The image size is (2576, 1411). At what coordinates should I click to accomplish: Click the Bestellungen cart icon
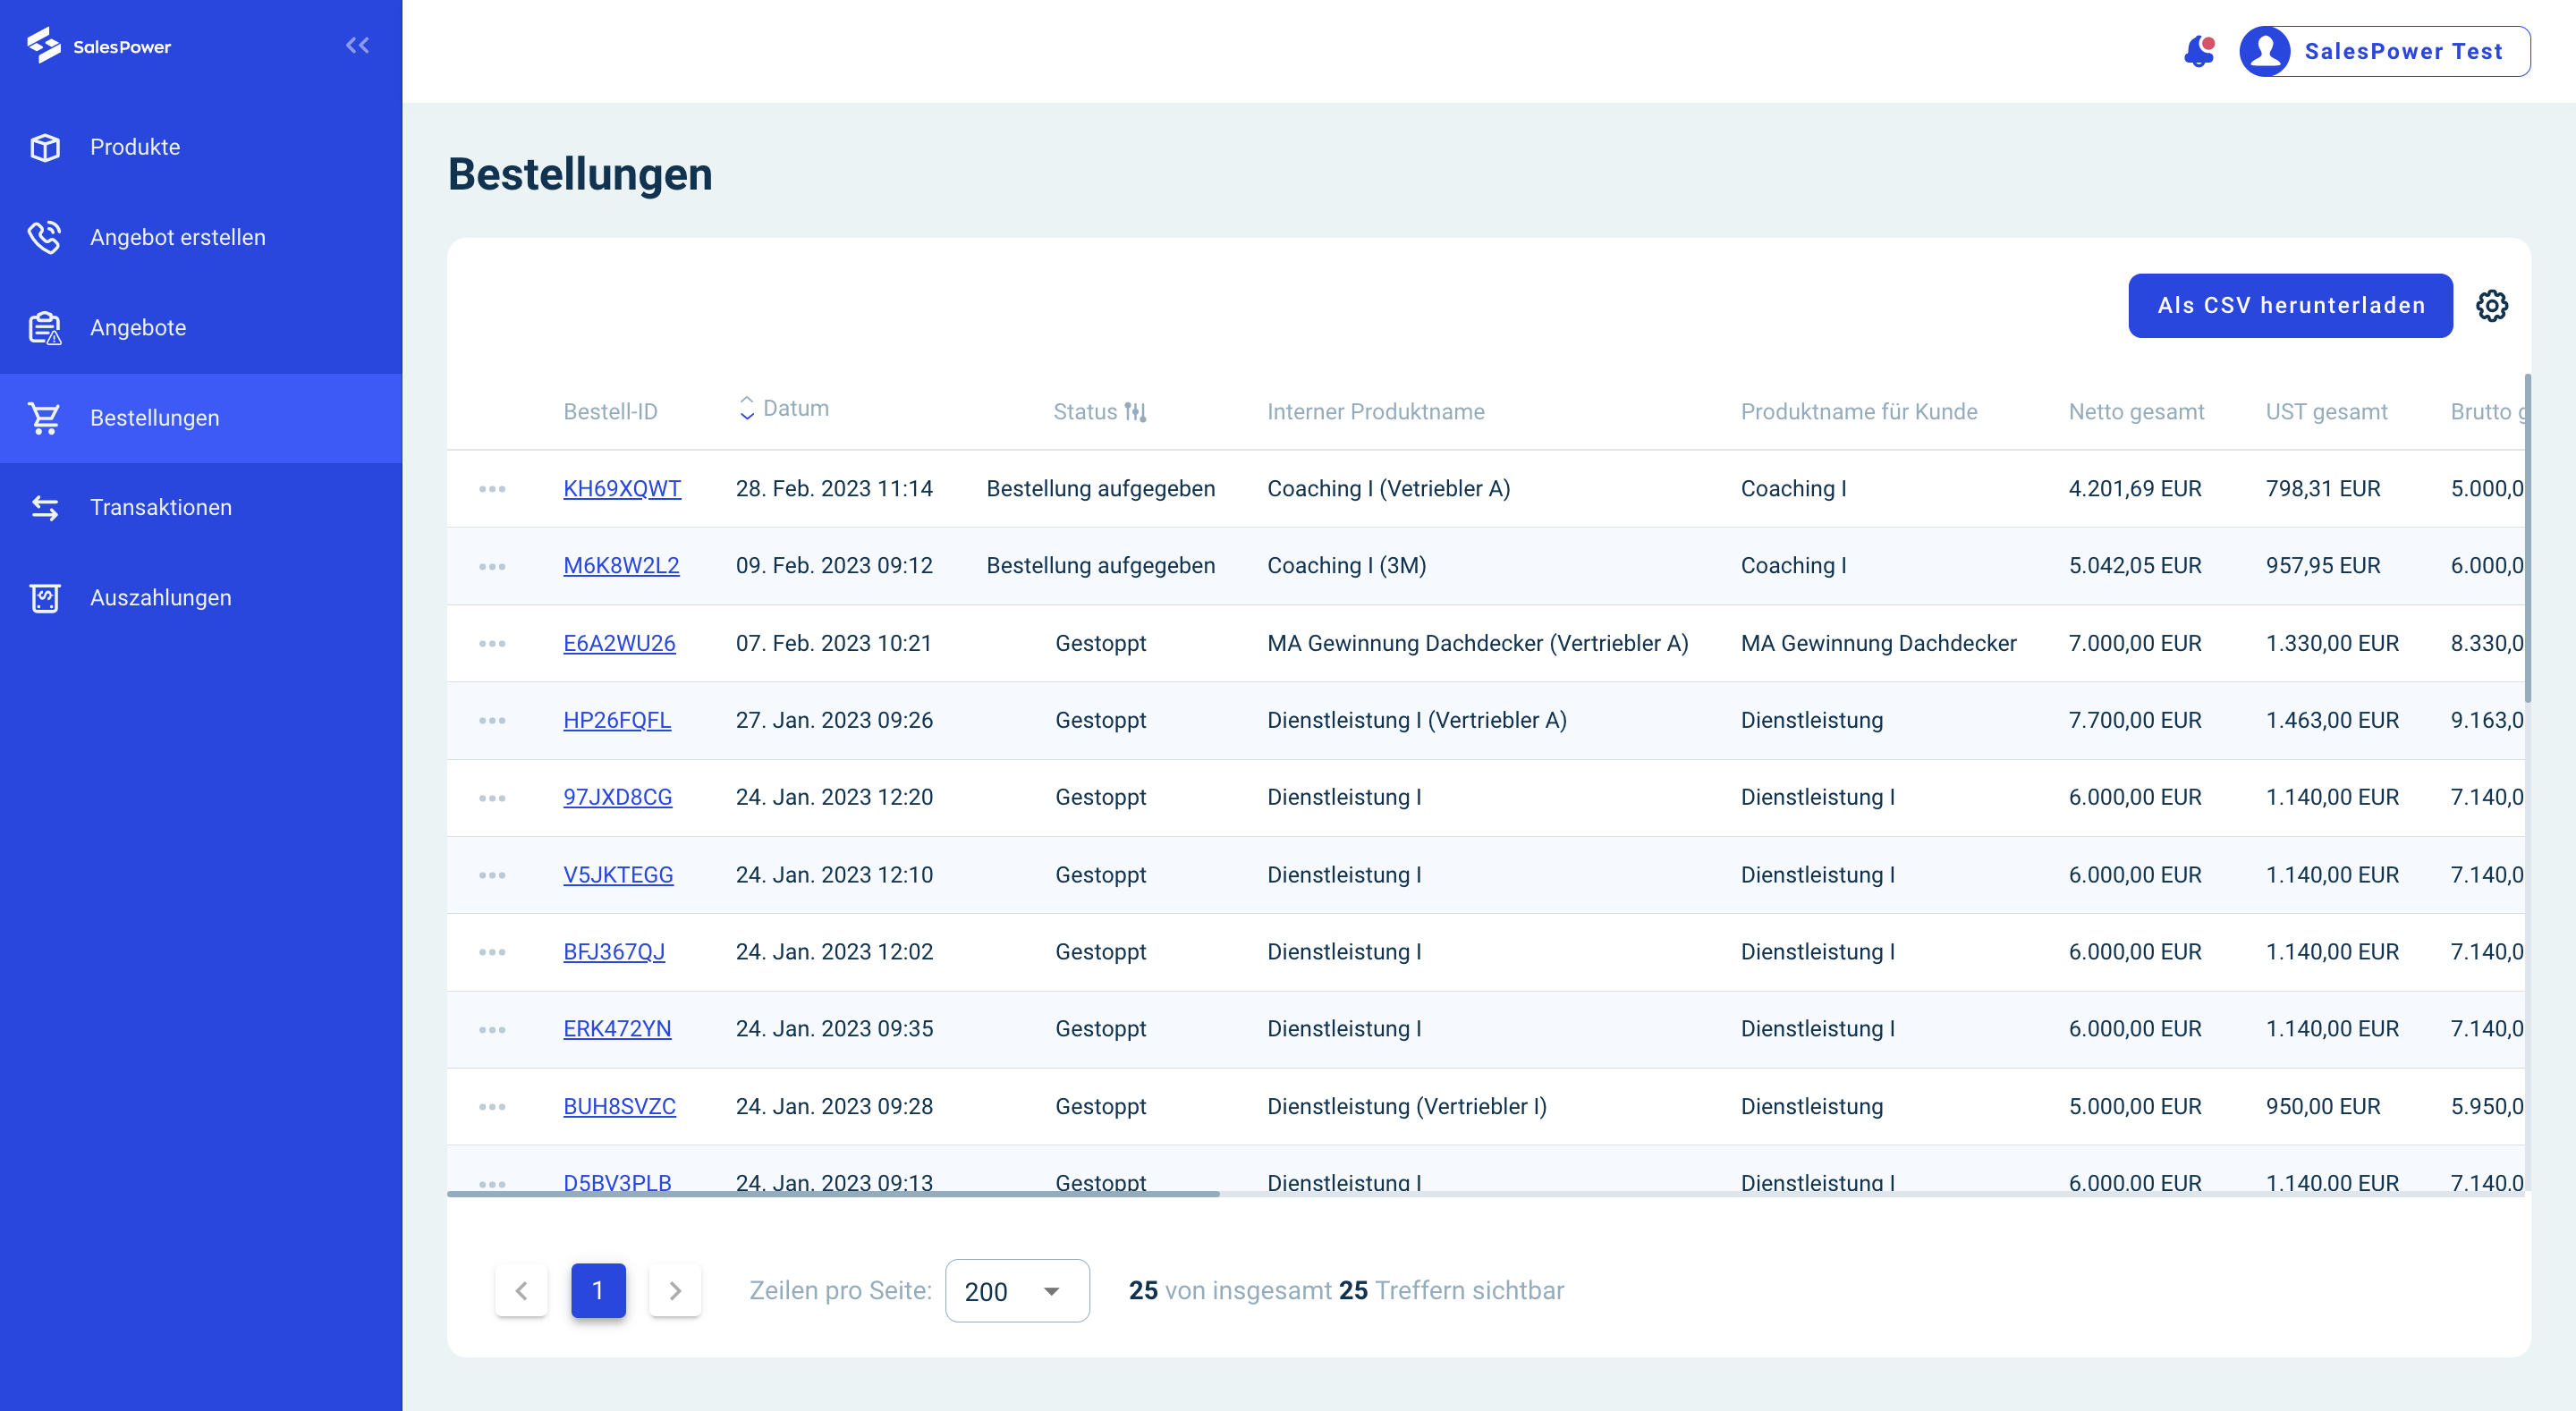click(45, 418)
